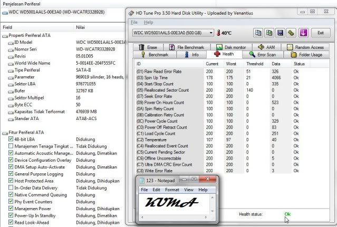Click the ID Model row drive icon

pos(11,43)
